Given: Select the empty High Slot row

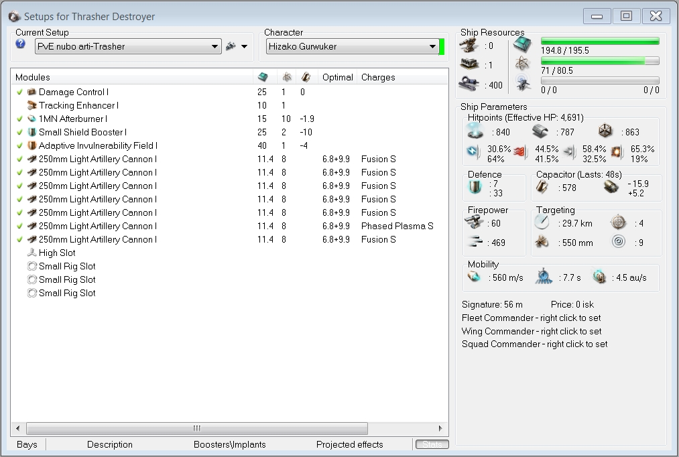Looking at the screenshot, I should (229, 253).
